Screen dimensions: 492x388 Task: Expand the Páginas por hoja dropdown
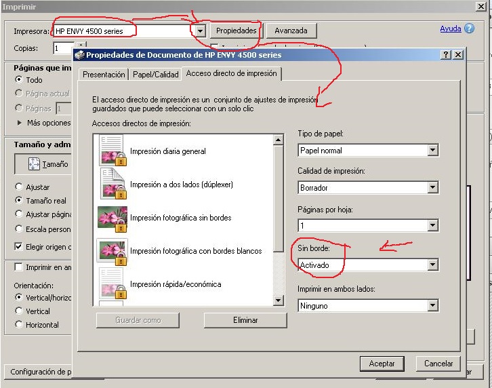coord(432,225)
